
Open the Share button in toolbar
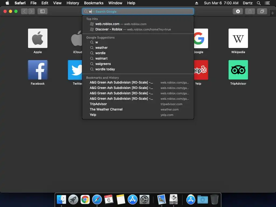pos(250,11)
